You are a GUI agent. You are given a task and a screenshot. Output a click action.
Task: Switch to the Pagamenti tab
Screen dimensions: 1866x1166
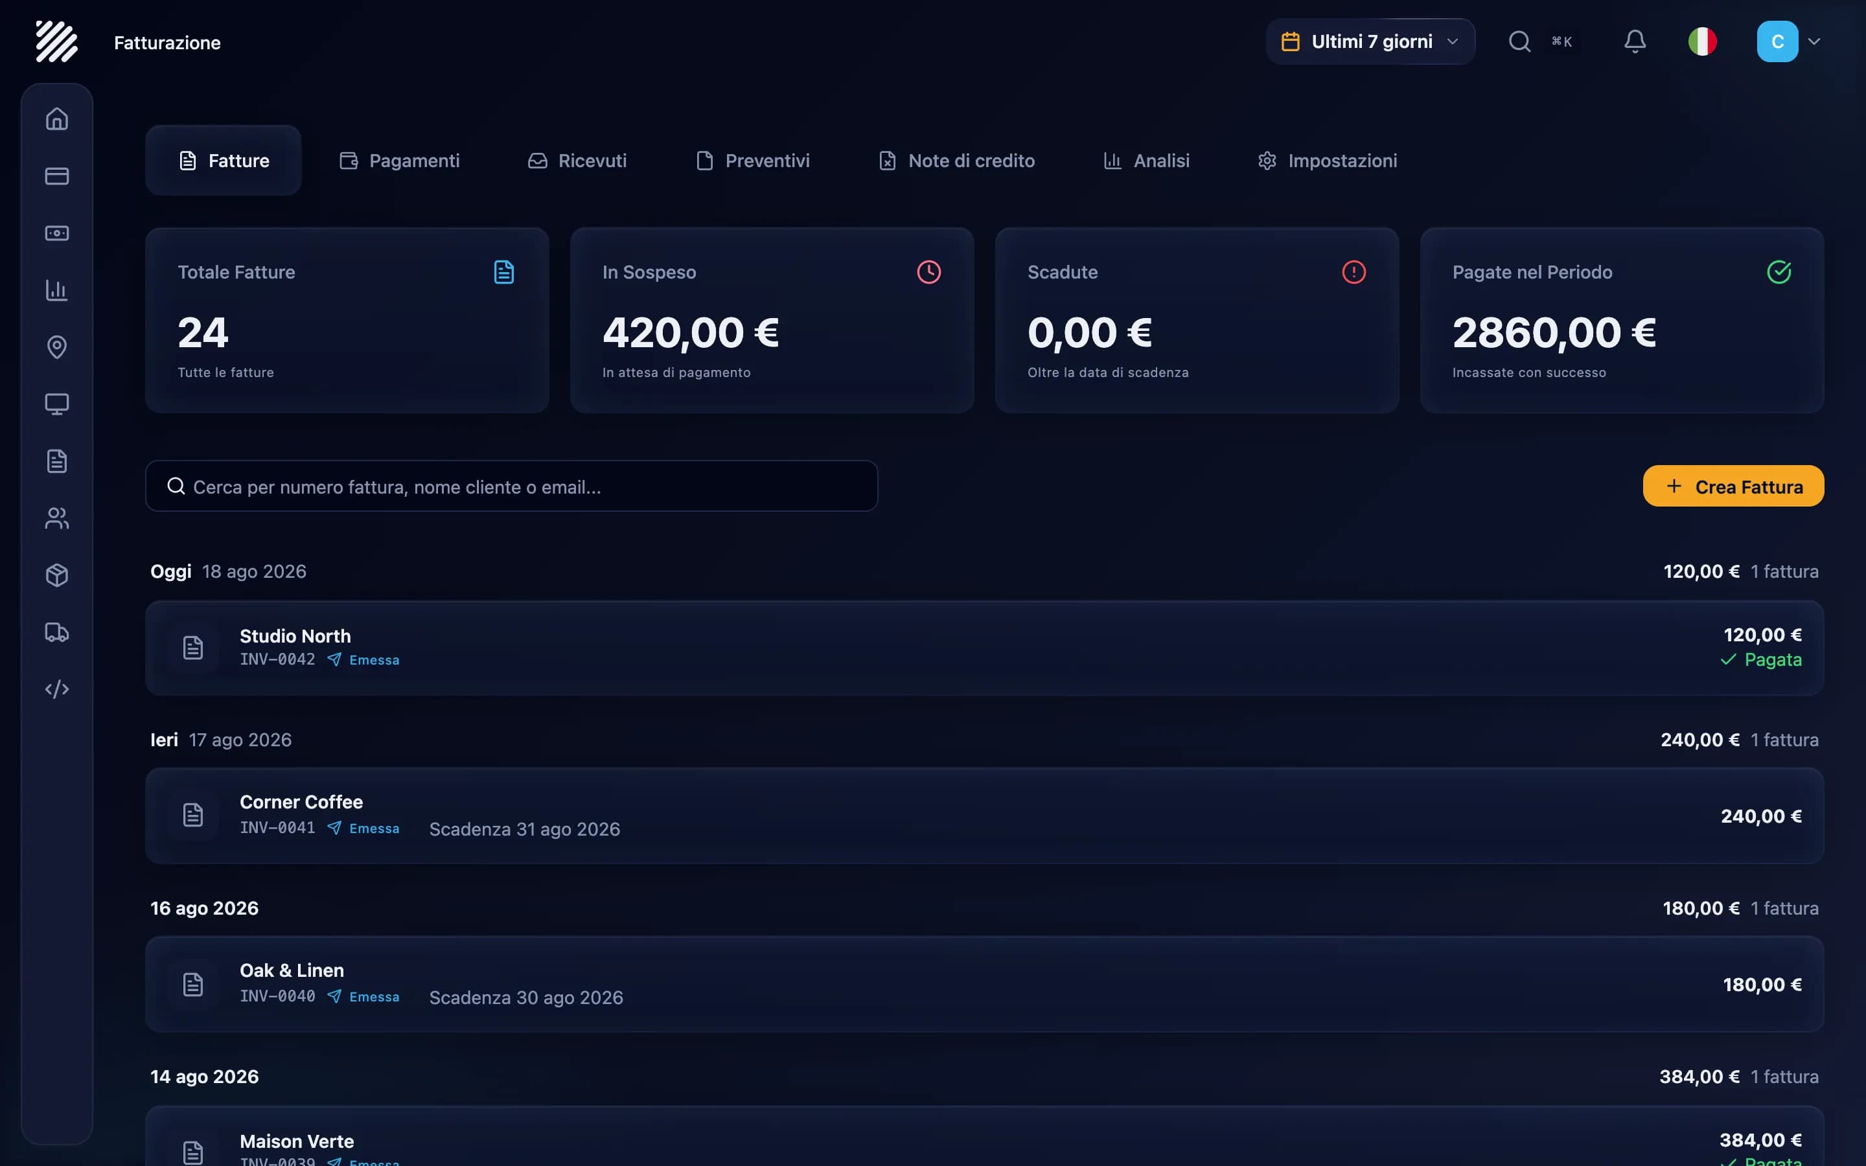(399, 161)
